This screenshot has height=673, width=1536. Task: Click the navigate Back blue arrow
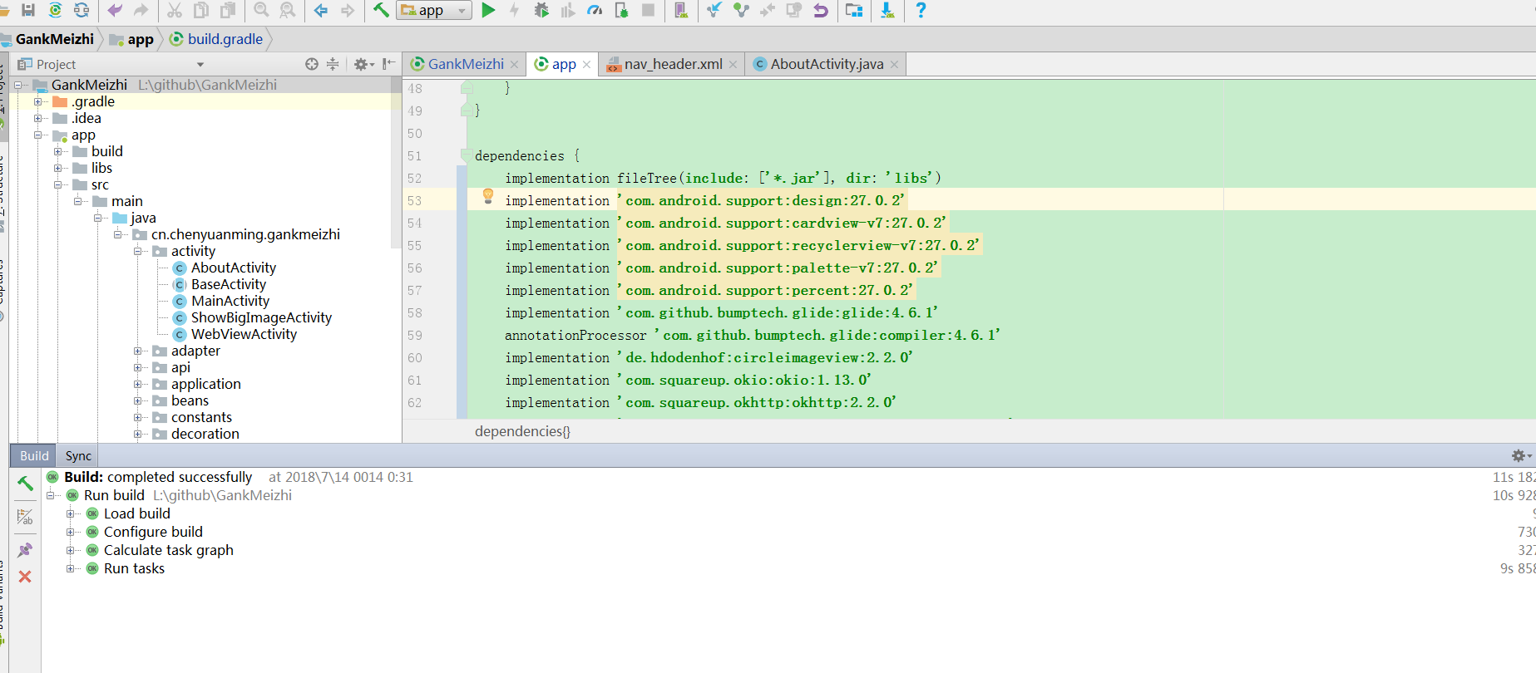[321, 10]
